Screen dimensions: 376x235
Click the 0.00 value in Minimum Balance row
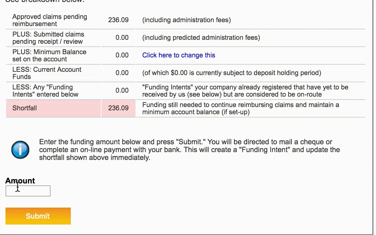[x=122, y=55]
